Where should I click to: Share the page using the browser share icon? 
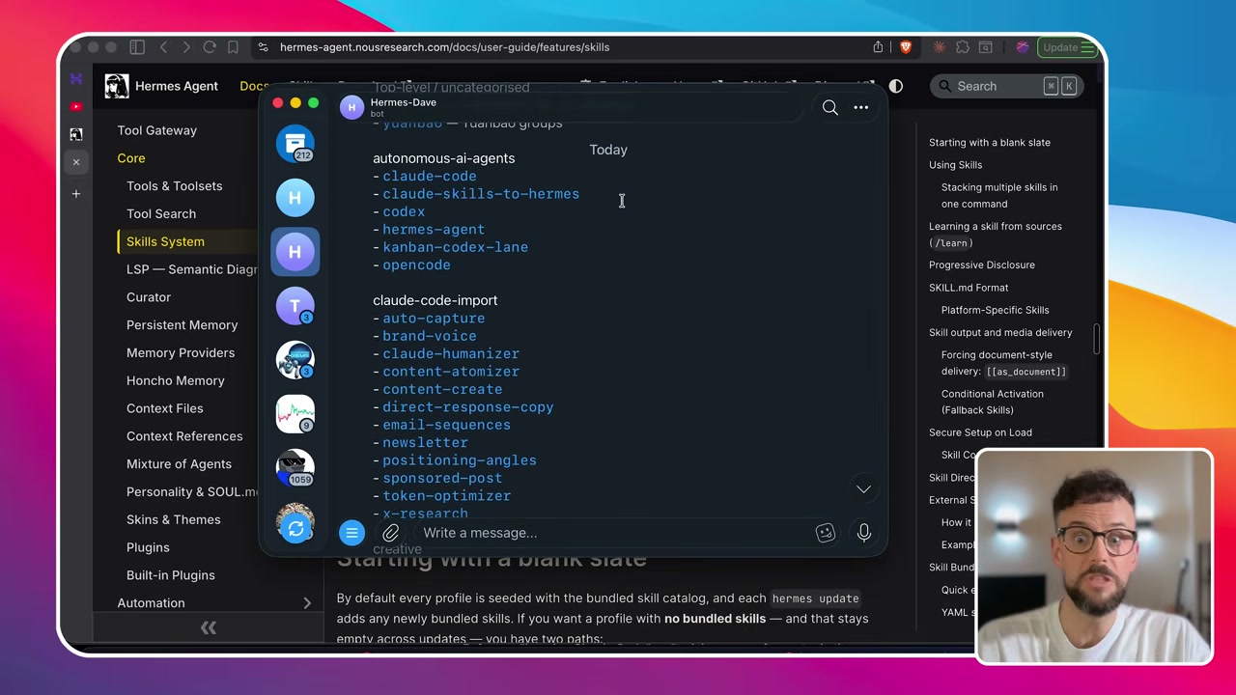pyautogui.click(x=878, y=47)
